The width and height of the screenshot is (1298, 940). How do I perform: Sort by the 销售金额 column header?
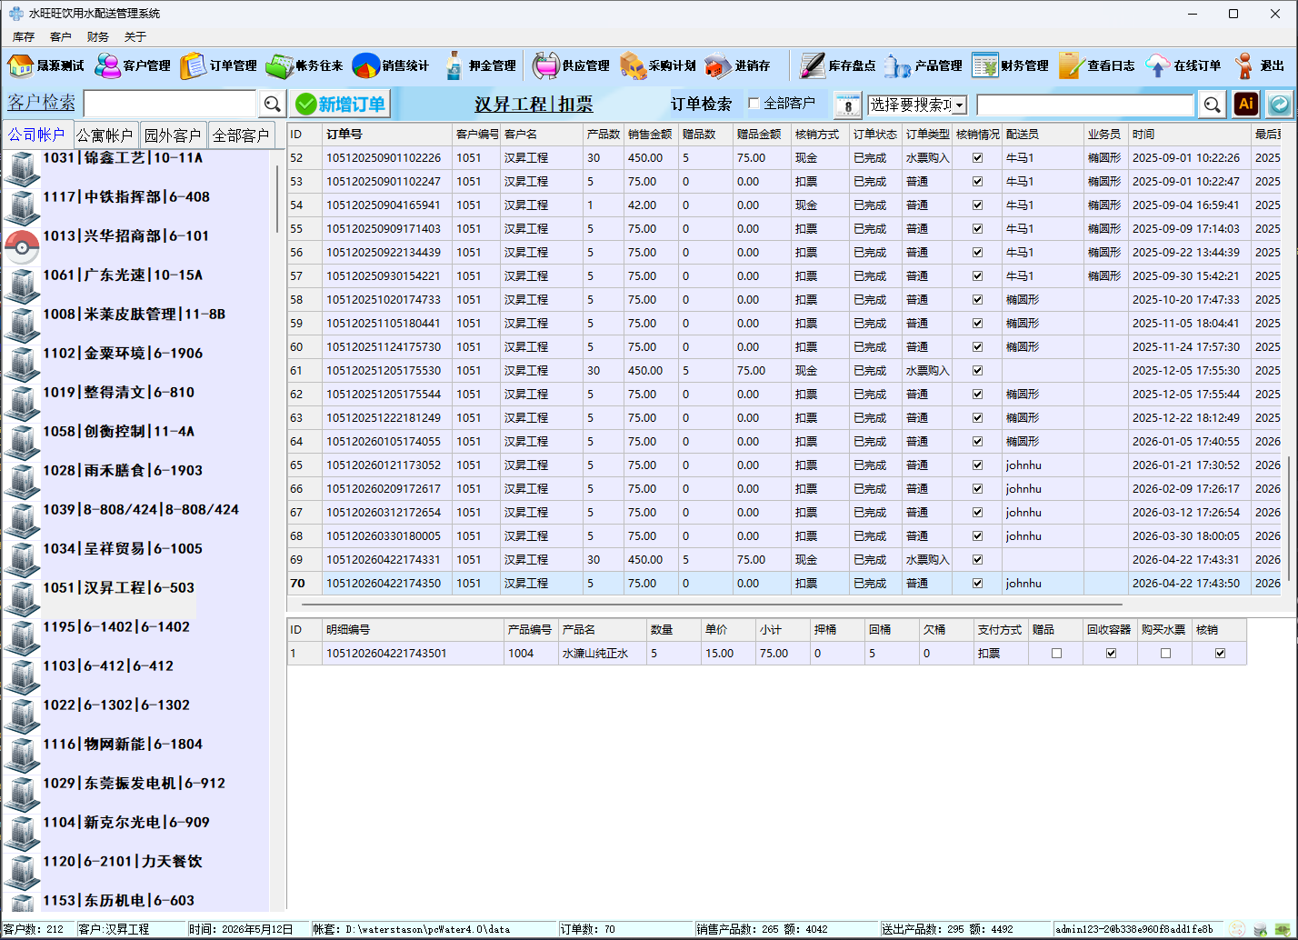tap(651, 134)
